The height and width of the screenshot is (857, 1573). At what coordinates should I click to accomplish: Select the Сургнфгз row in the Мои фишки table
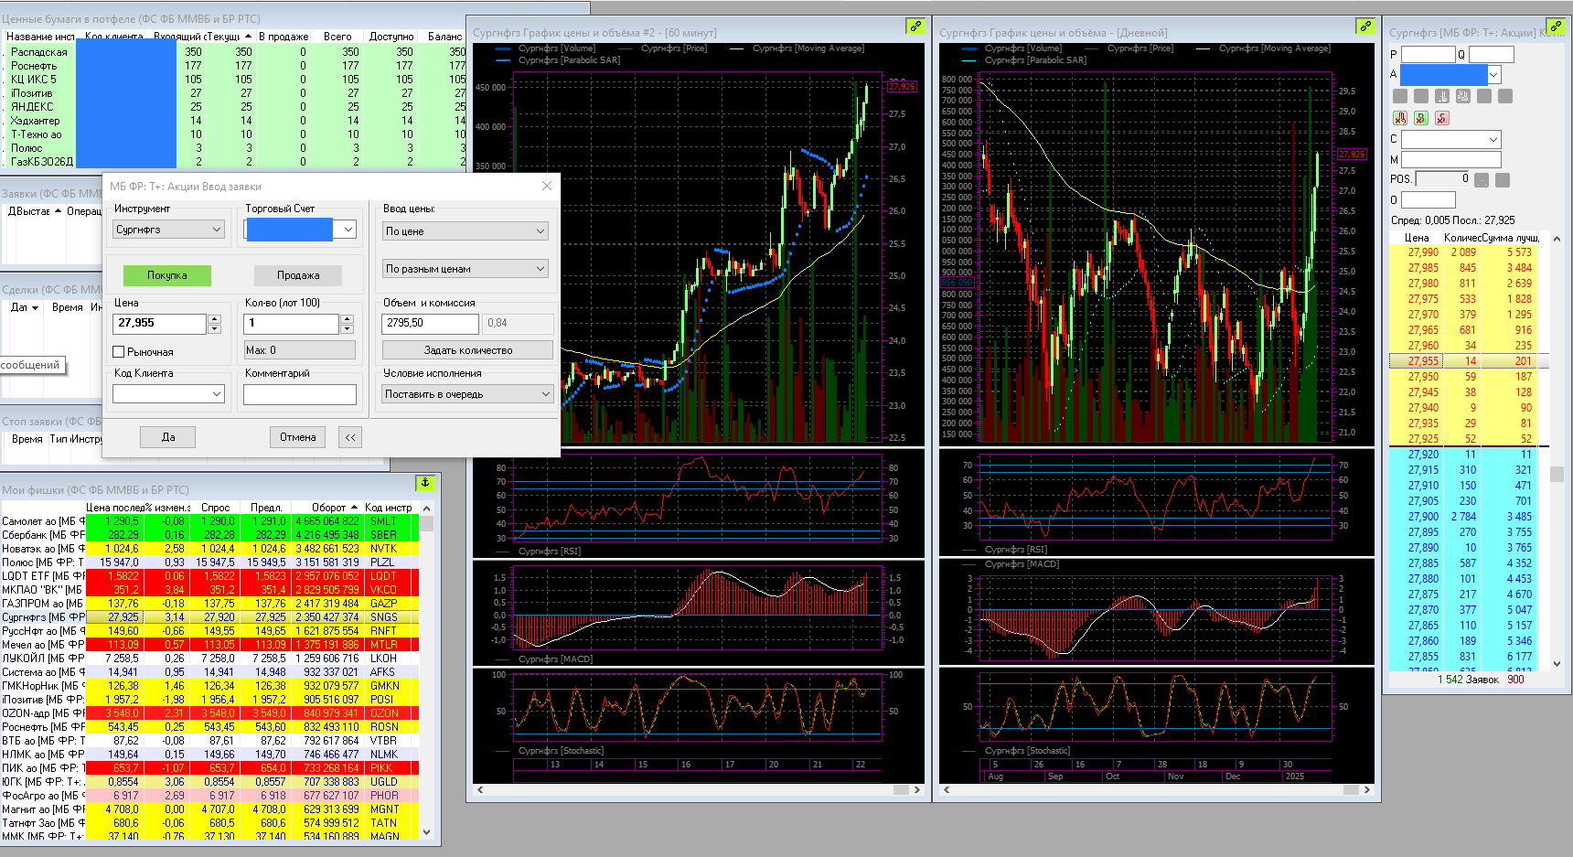pos(209,617)
